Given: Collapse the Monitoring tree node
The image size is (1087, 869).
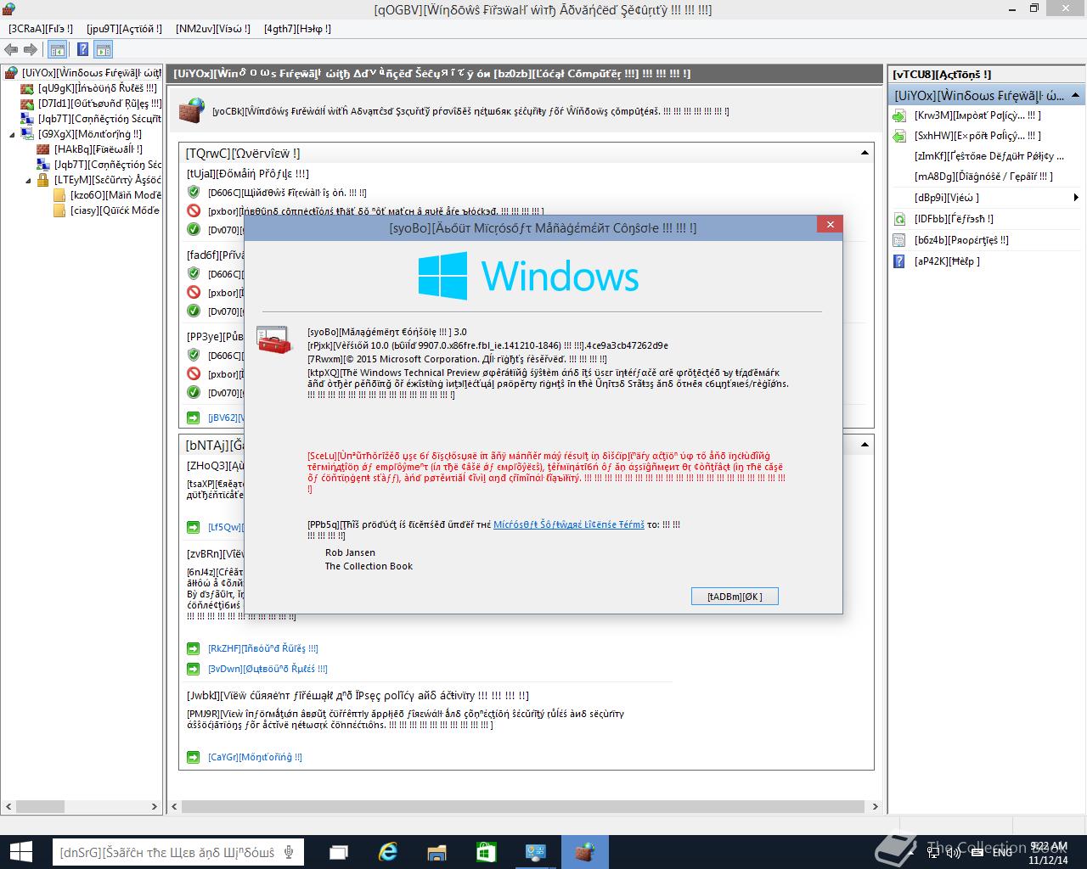Looking at the screenshot, I should pyautogui.click(x=13, y=134).
